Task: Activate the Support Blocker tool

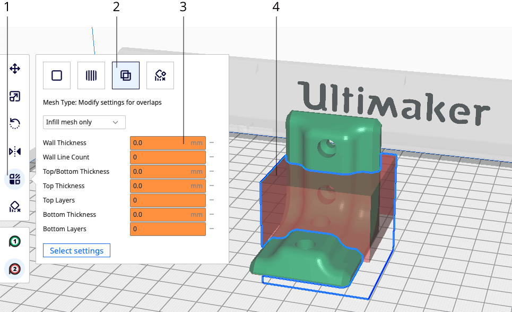Action: pos(15,207)
